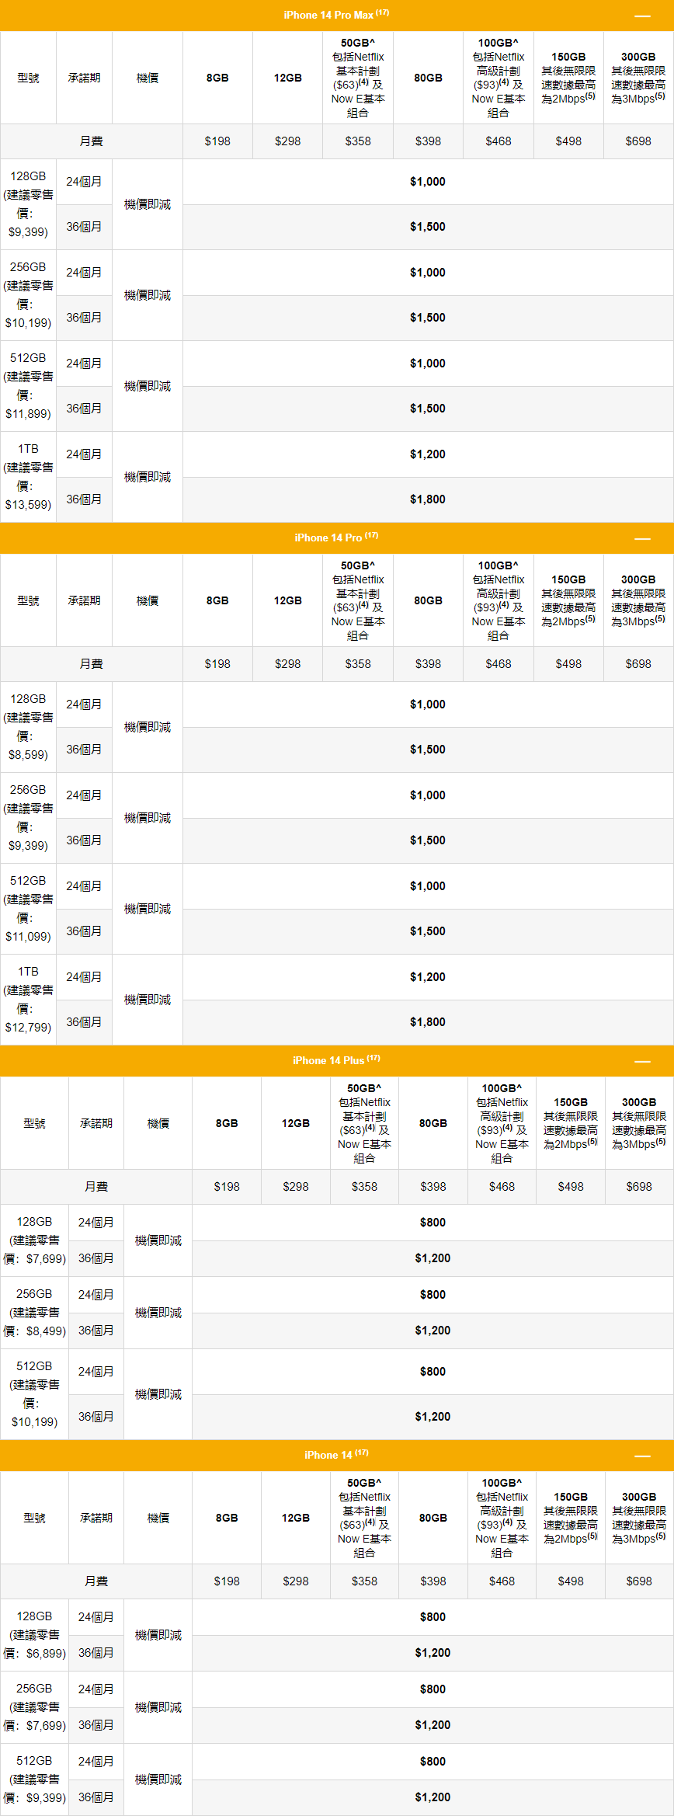Click '機價即減' beside the Pro Max 256GB model
The image size is (674, 1816).
[x=148, y=295]
